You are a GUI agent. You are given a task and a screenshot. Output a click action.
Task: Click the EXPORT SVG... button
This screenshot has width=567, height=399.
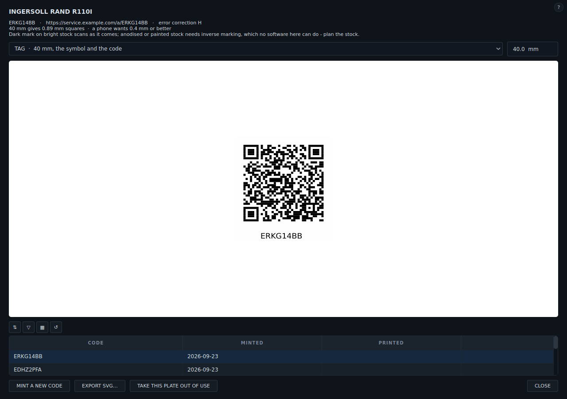(100, 386)
